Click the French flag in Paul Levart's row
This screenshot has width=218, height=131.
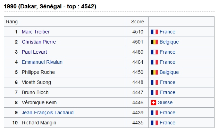154,52
